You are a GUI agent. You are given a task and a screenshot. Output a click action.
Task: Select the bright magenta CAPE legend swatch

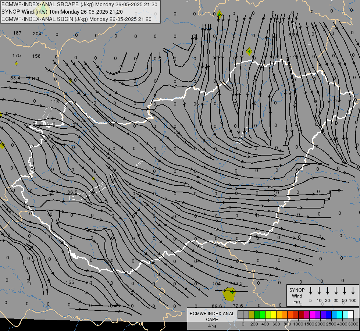[x=312, y=314]
